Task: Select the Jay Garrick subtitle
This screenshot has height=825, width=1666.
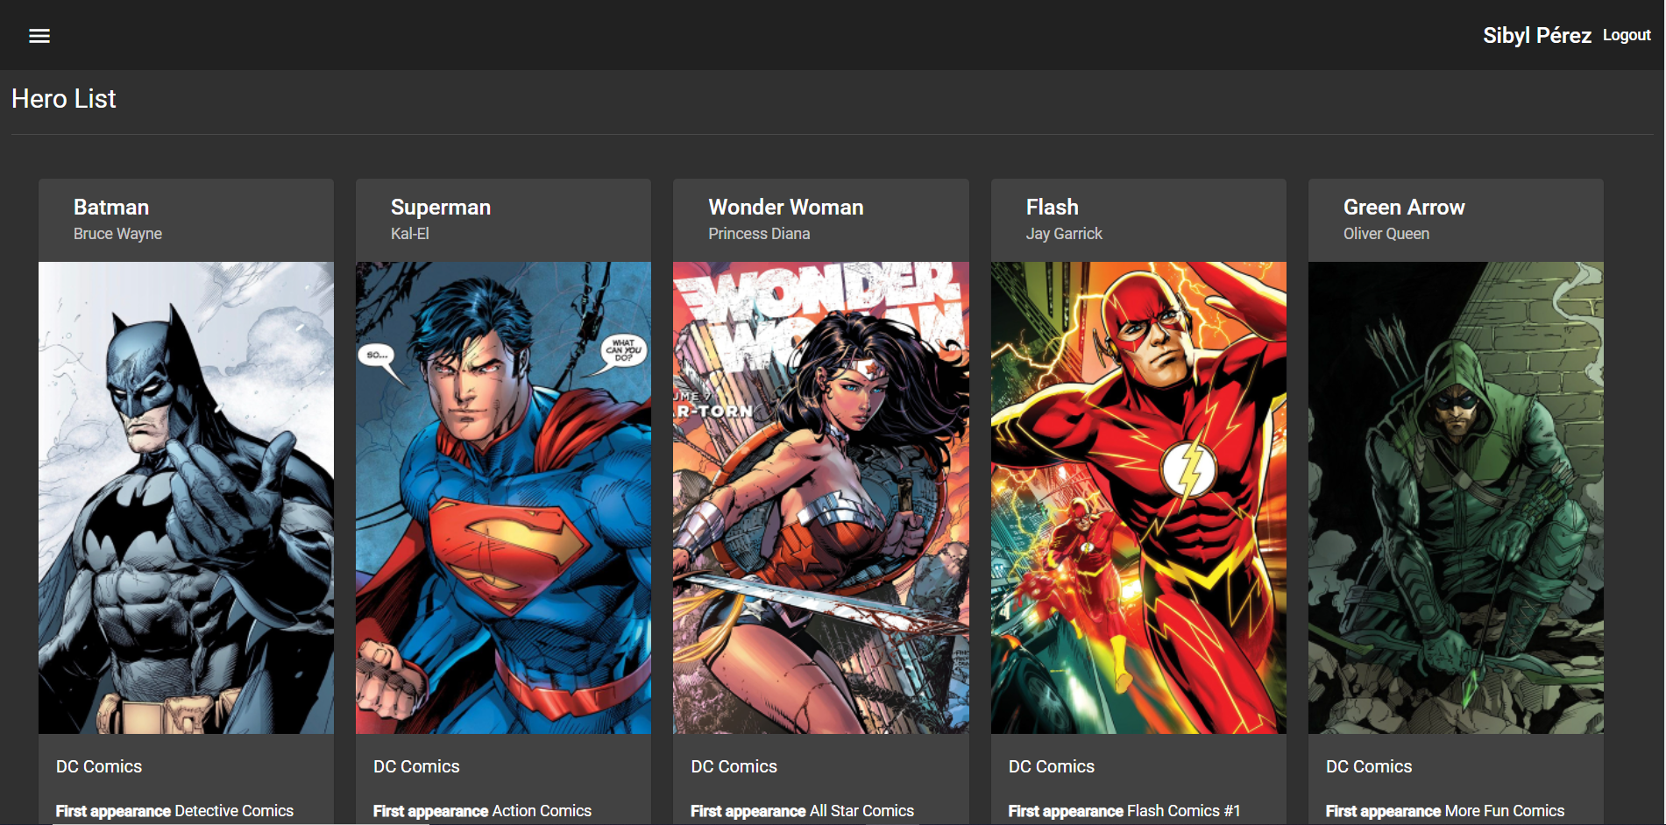Action: 1064,234
